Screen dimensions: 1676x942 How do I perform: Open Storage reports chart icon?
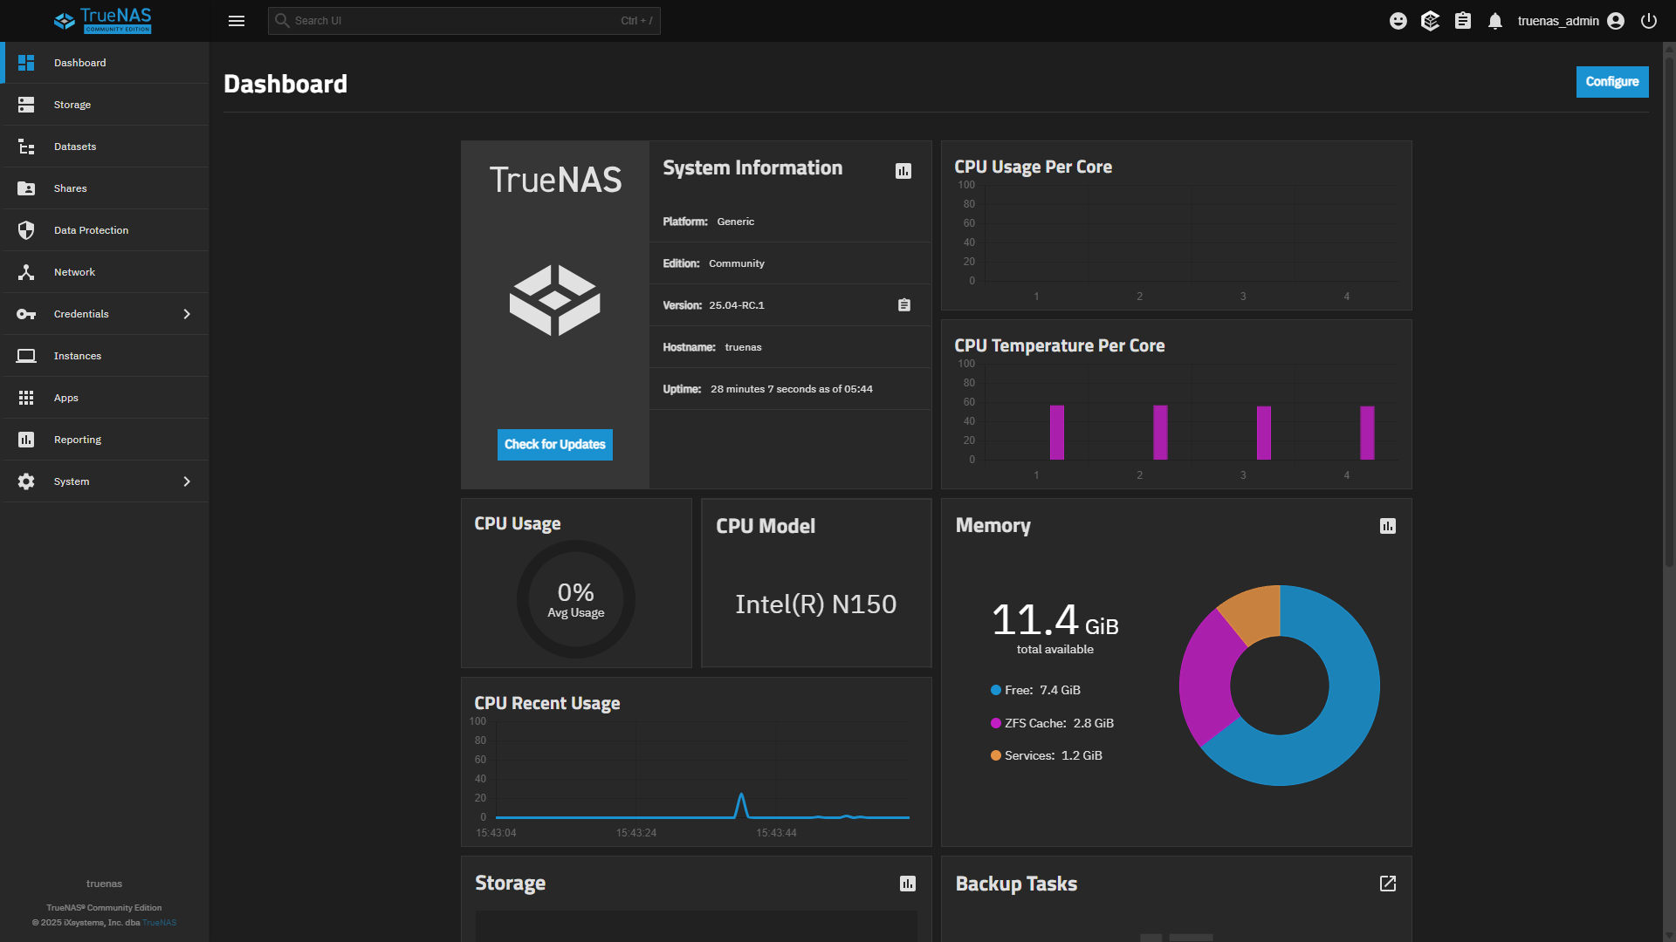point(908,884)
